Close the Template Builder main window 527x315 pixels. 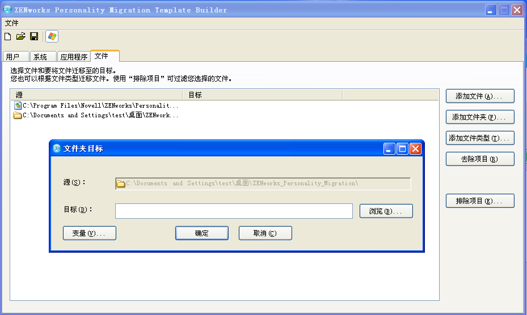coord(517,10)
